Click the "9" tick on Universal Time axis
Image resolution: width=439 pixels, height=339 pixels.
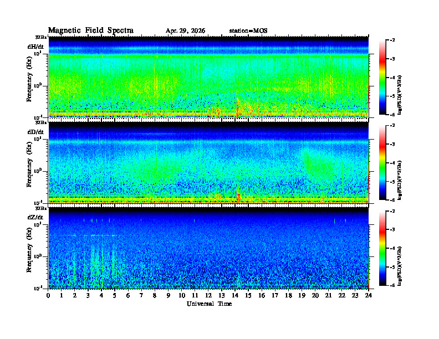[x=169, y=296]
